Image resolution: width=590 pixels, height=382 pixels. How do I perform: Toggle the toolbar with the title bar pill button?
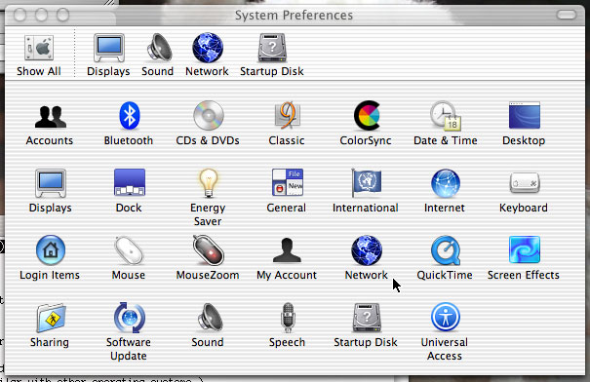click(567, 15)
